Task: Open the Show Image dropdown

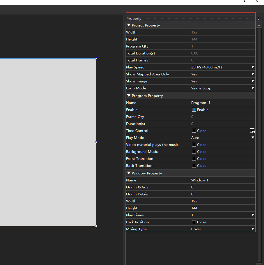Action: pos(253,81)
